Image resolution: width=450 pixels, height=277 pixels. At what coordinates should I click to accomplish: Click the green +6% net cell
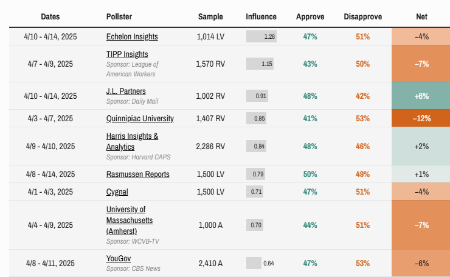[421, 96]
